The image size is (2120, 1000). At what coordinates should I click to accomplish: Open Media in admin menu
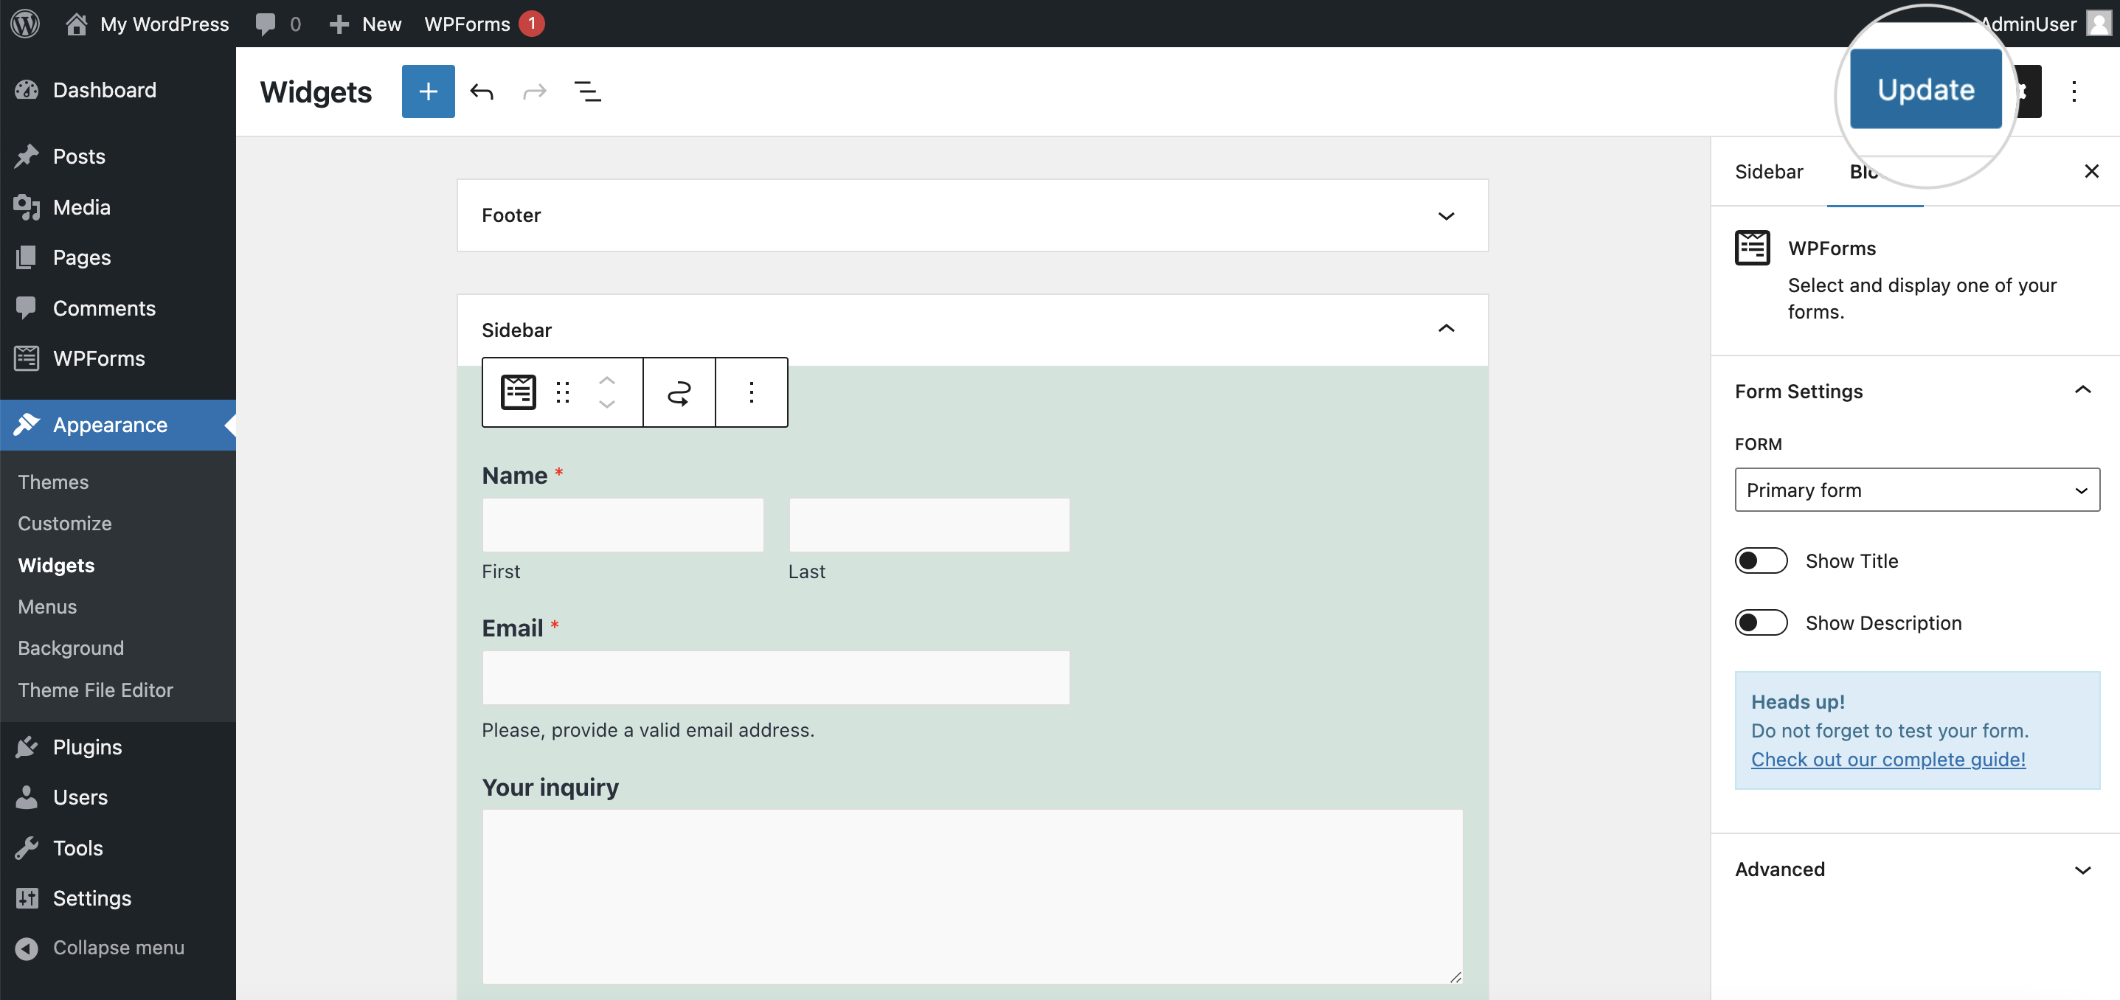(118, 207)
